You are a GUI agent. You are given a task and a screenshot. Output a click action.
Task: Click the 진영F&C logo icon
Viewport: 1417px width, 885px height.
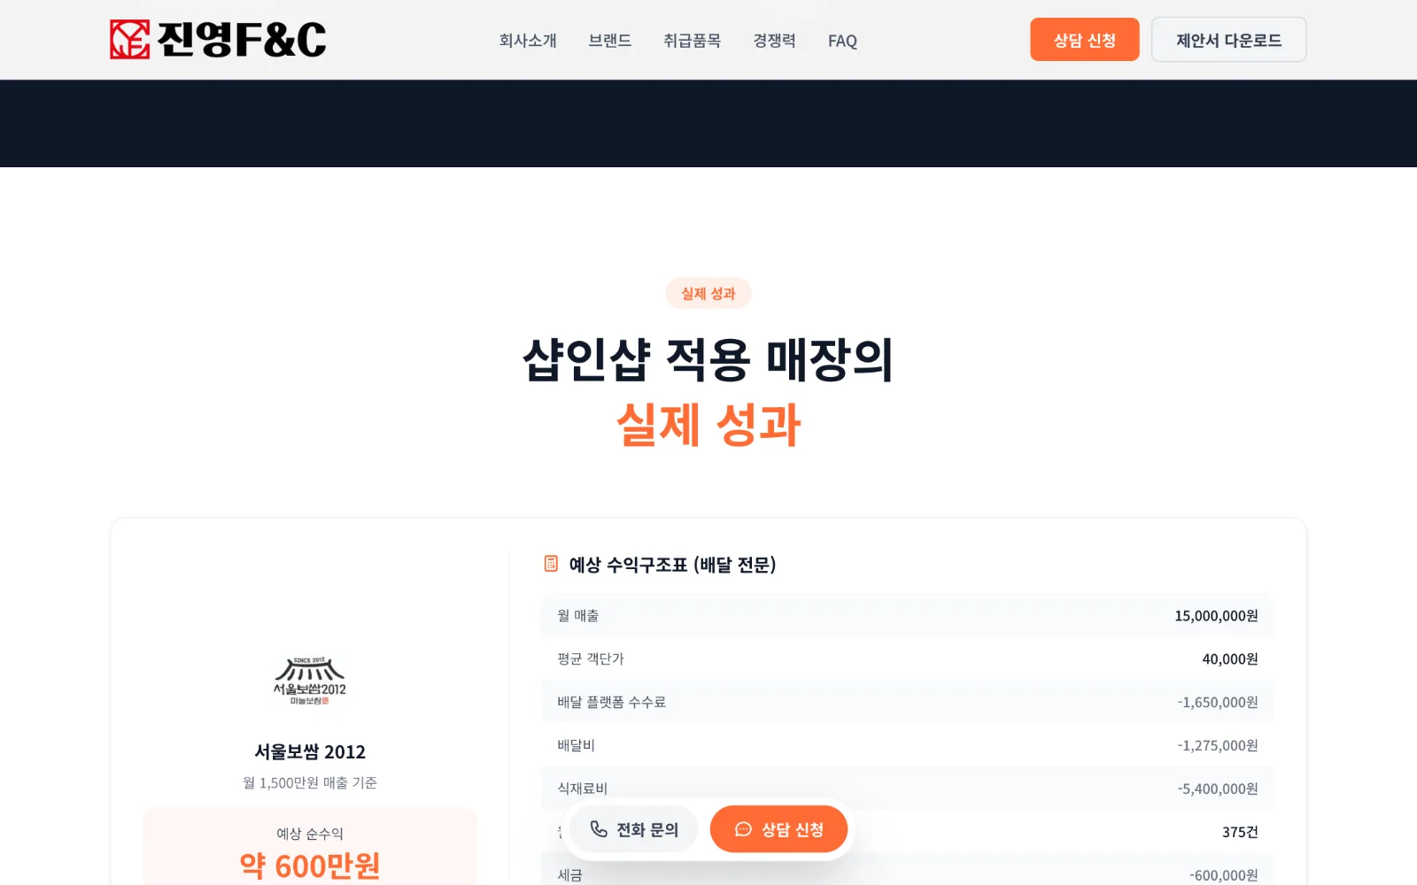[x=130, y=40]
